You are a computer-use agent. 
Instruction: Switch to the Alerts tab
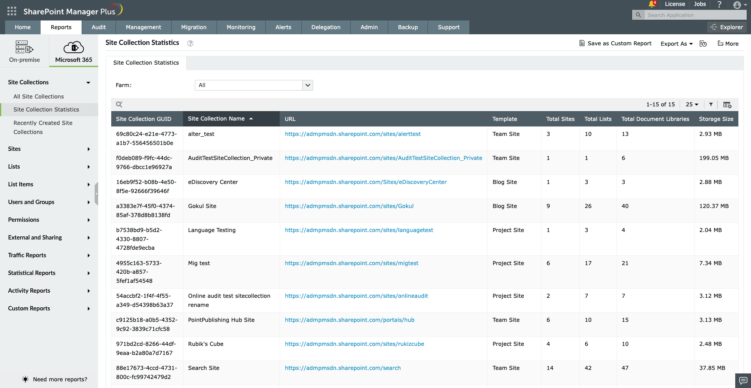tap(283, 27)
